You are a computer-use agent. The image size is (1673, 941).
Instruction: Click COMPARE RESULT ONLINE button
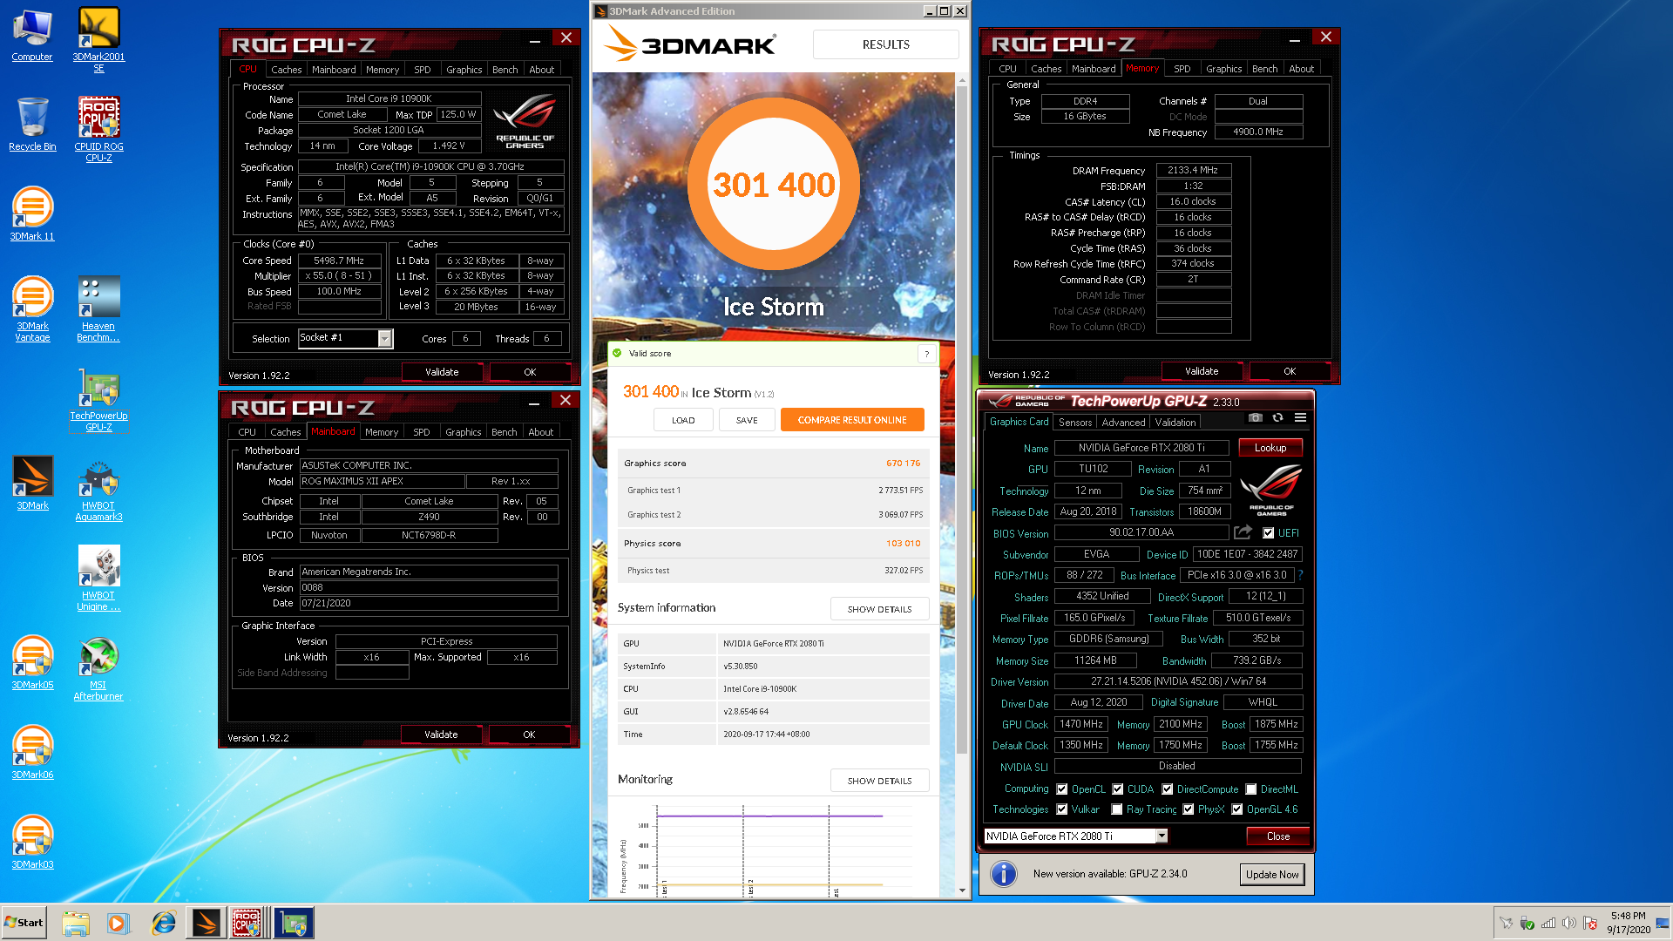tap(852, 420)
